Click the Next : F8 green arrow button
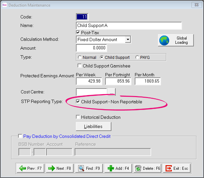 click(x=60, y=168)
